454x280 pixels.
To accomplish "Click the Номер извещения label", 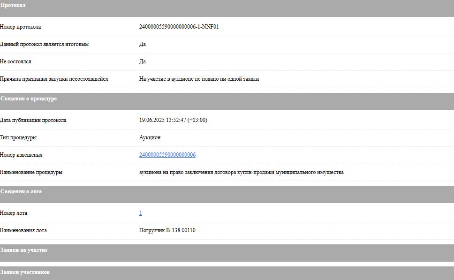I will click(21, 155).
